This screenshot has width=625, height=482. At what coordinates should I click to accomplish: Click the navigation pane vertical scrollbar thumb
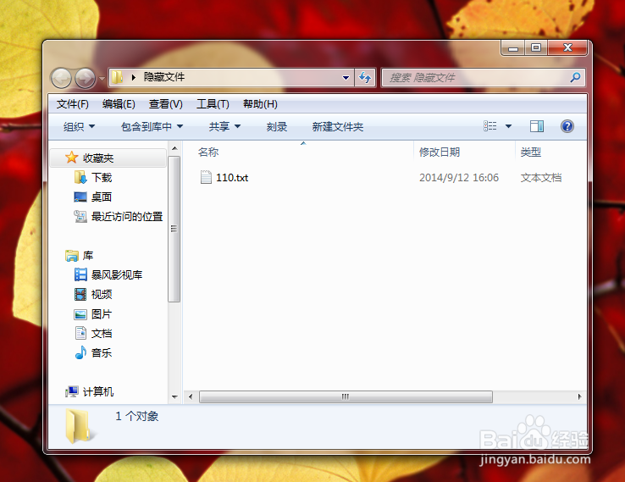point(174,229)
